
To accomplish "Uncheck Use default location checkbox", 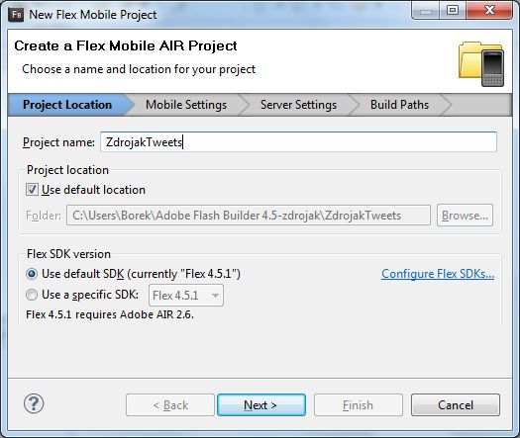I will point(32,190).
